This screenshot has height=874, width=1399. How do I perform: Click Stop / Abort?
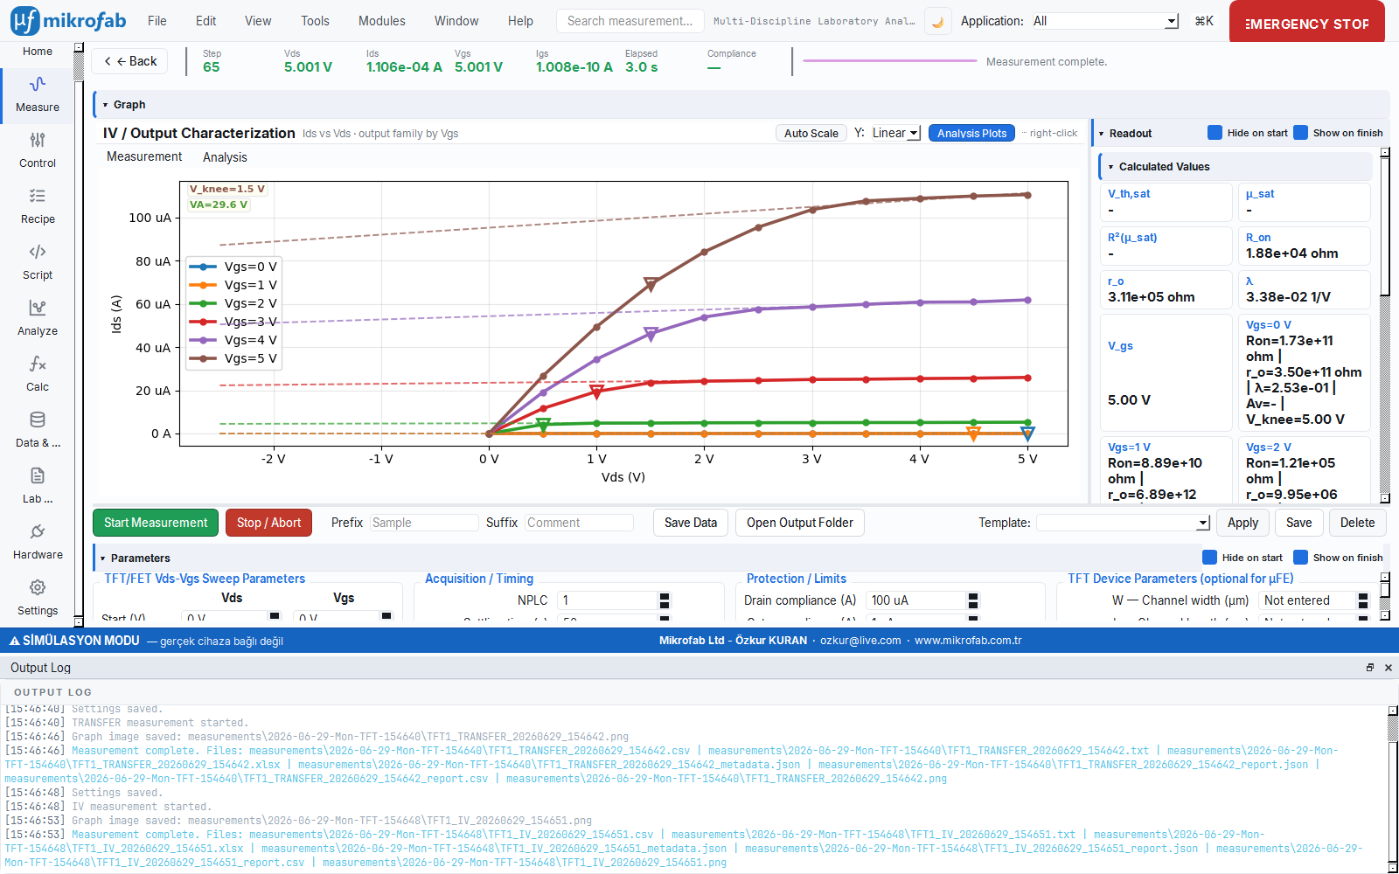(268, 523)
